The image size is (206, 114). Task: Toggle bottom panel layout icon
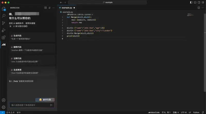click(x=195, y=2)
